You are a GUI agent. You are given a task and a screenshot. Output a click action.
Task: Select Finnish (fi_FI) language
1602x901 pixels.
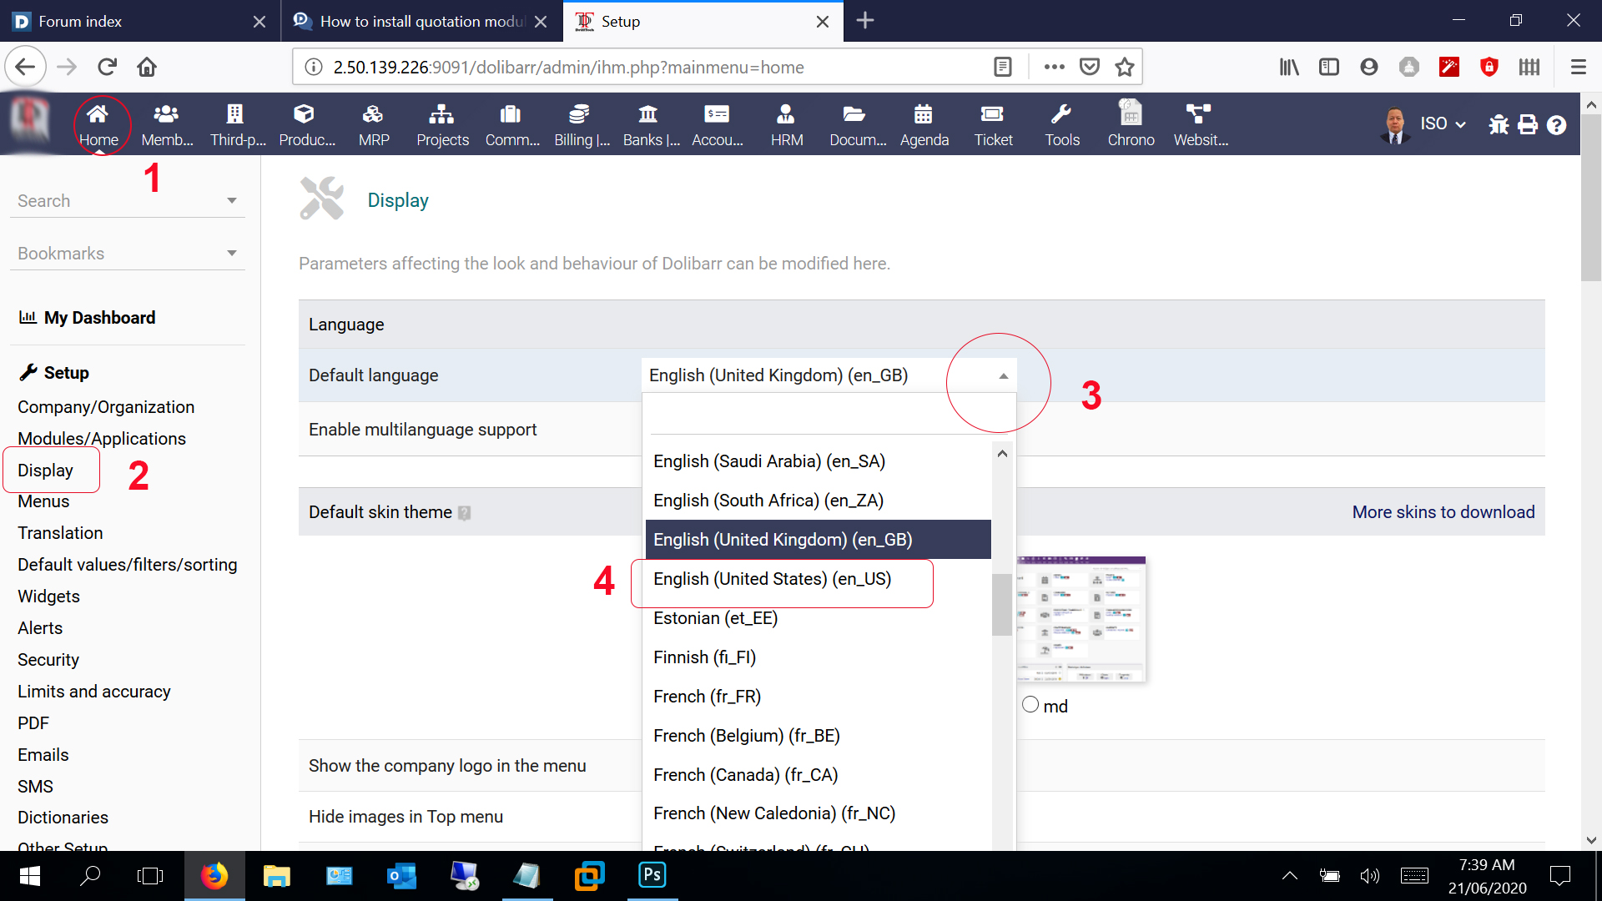pos(818,657)
